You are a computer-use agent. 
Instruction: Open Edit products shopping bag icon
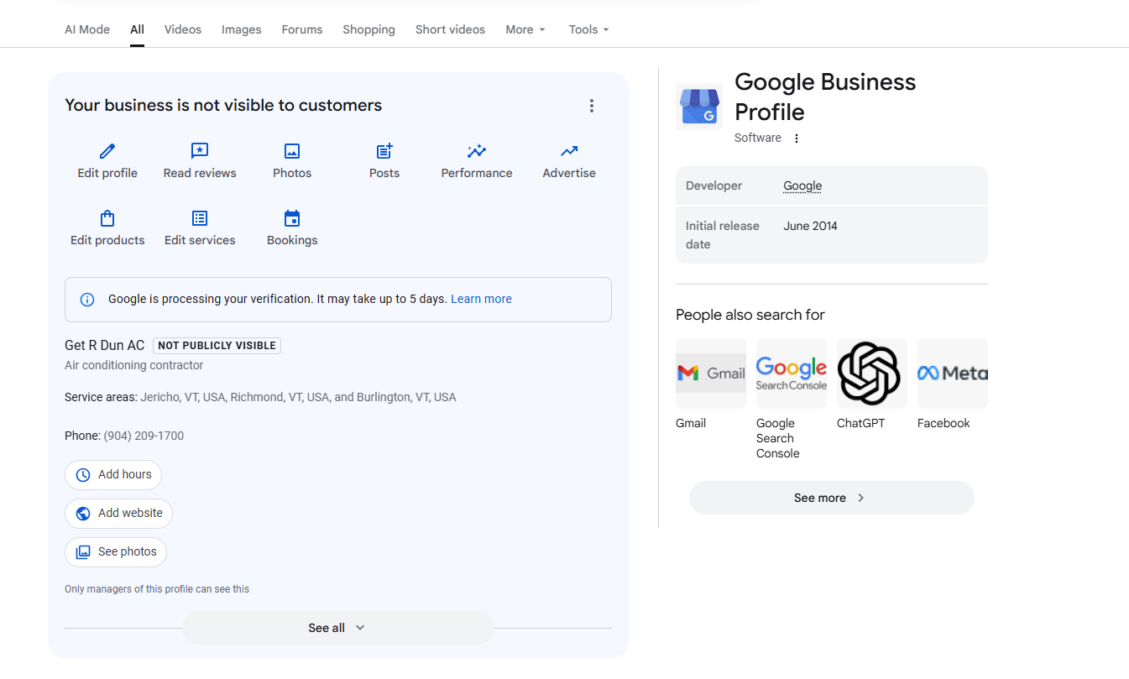click(x=107, y=218)
